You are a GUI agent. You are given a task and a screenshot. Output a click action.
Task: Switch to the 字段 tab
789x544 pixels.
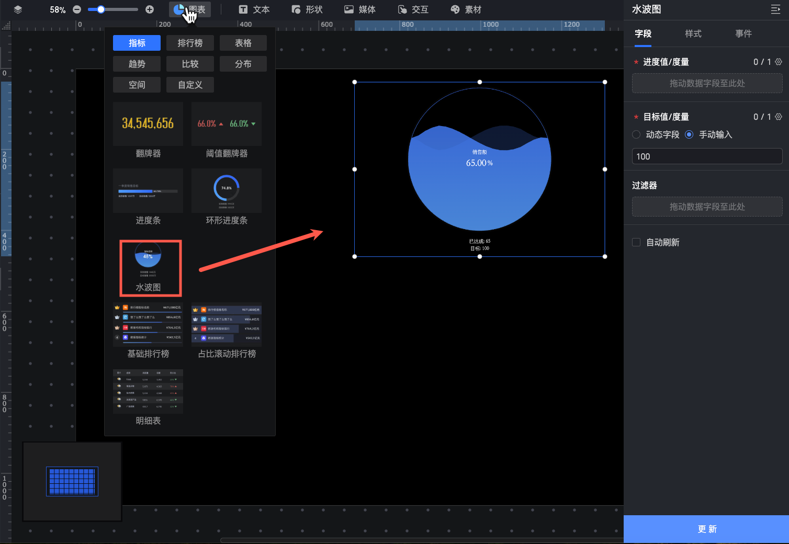coord(643,33)
